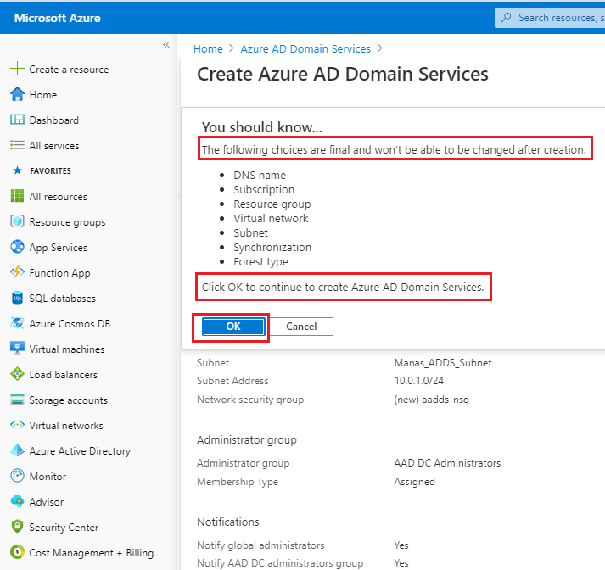This screenshot has height=570, width=605.
Task: Cancel the You should know dialog
Action: 301,327
